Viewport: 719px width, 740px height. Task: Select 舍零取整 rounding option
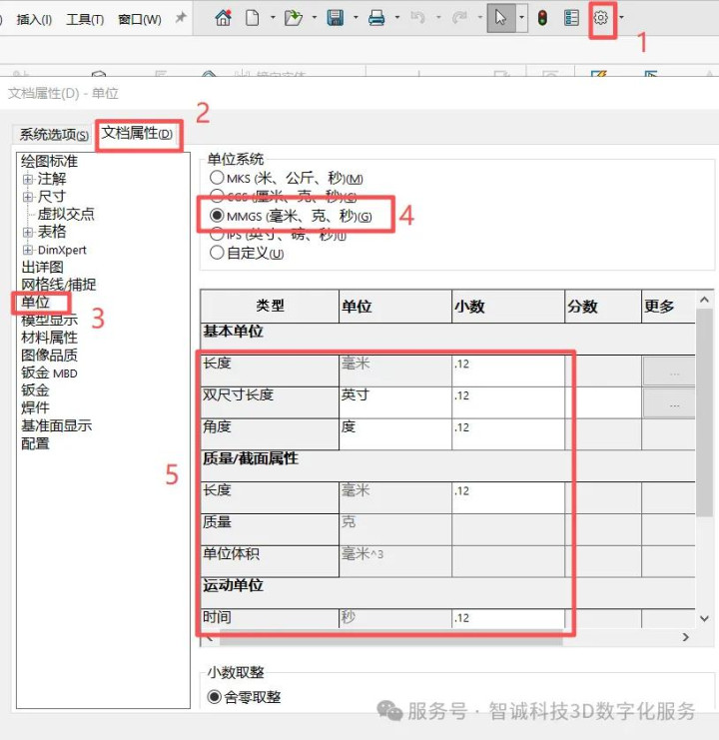pyautogui.click(x=244, y=697)
